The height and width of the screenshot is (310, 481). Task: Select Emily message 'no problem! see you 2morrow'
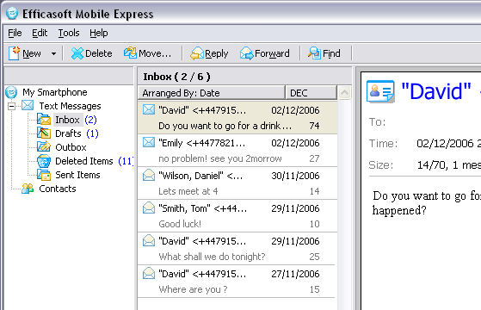[237, 151]
